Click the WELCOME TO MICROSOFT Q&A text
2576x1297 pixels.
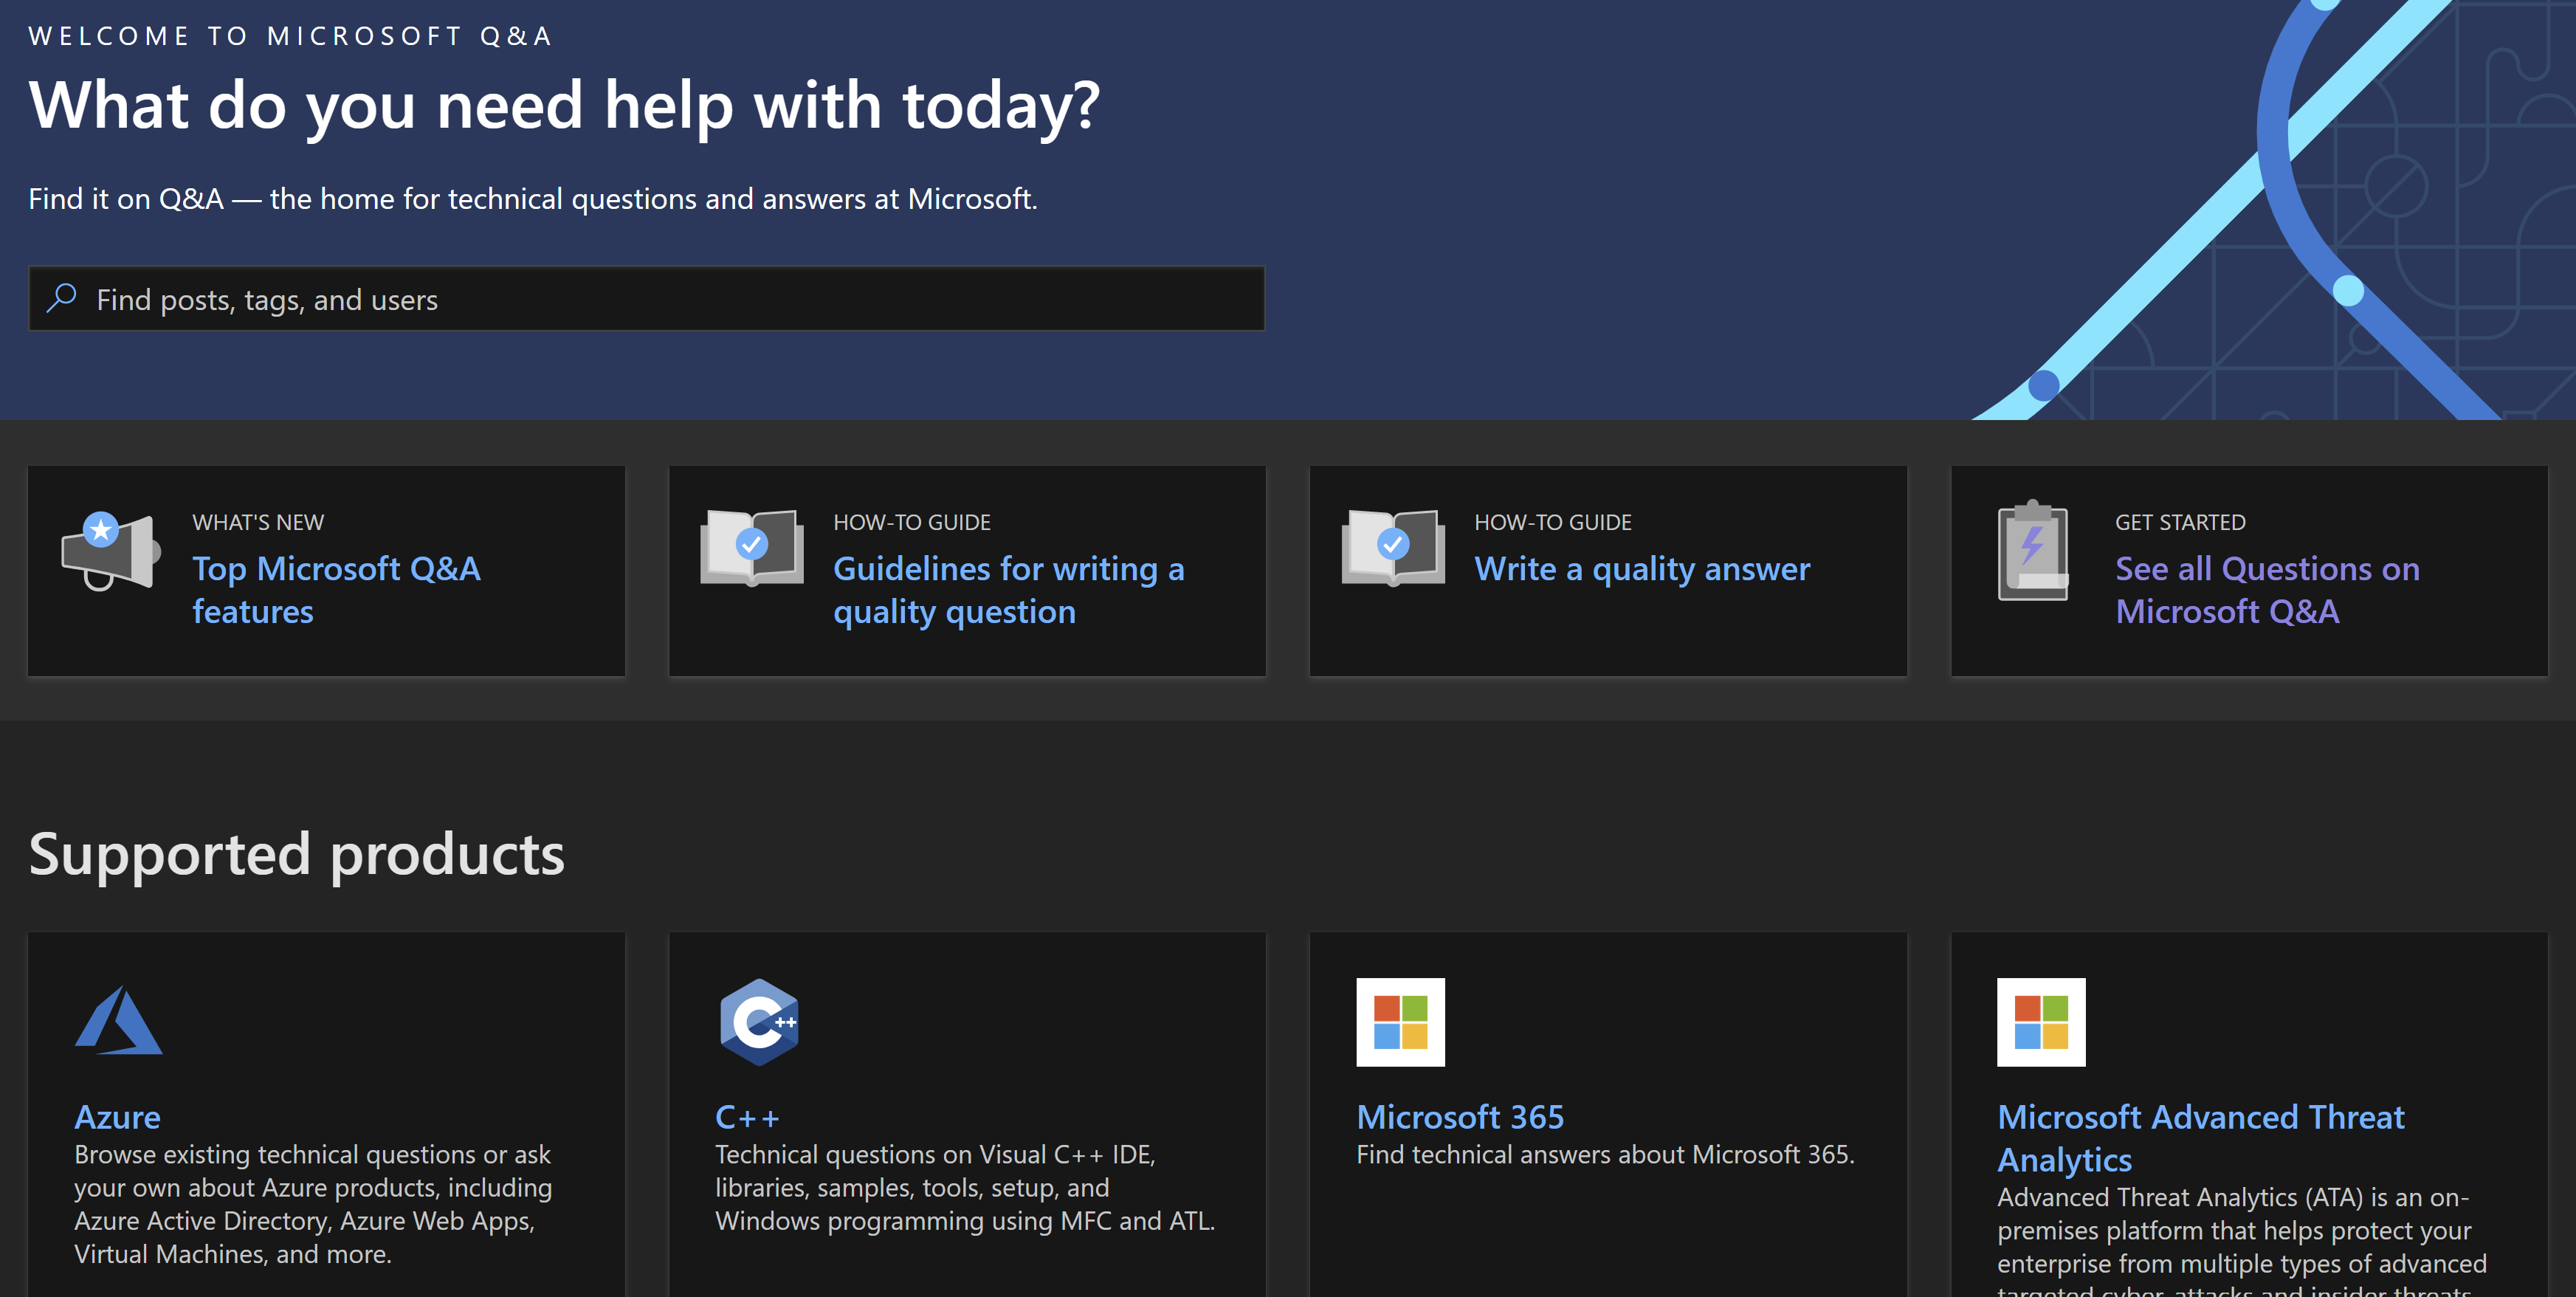click(x=291, y=36)
